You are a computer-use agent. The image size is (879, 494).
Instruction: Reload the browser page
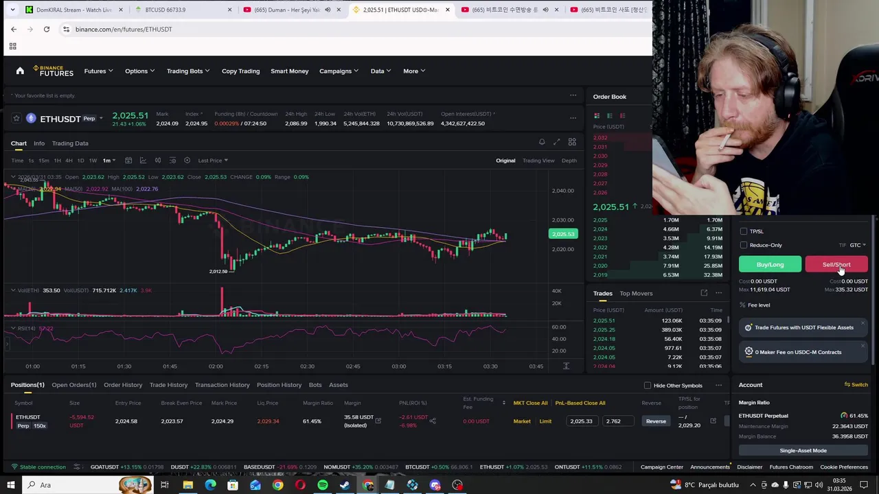click(x=47, y=29)
